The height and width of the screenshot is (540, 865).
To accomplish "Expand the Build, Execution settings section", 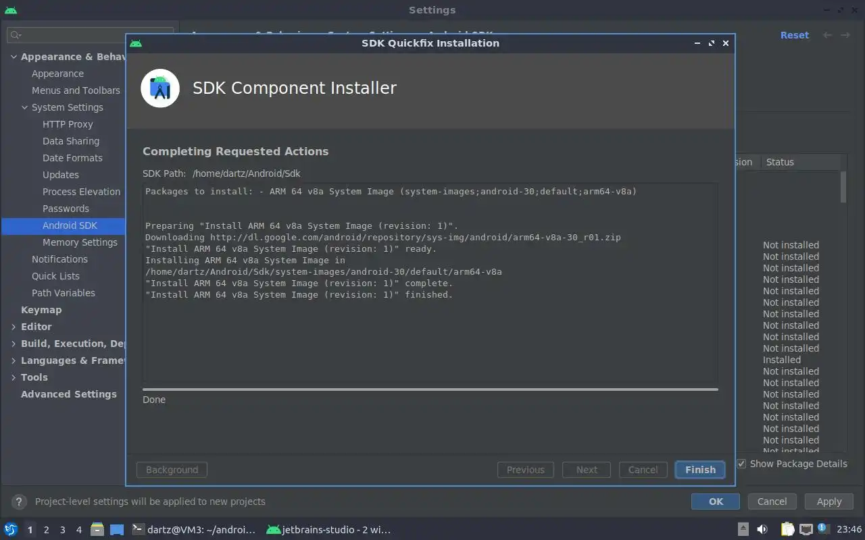I will [14, 344].
